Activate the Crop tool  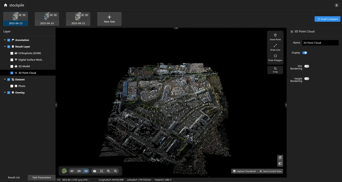point(275,70)
